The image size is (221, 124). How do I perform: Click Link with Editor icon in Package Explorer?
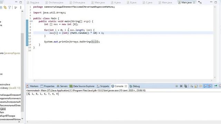click(5, 8)
